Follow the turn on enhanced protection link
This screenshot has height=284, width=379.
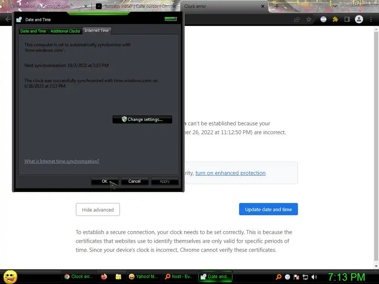coord(230,173)
